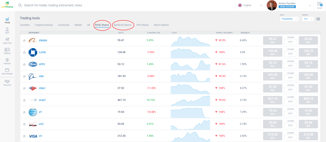The image size is (326, 142).
Task: Click the search magnifier icon
Action: [x=20, y=5]
